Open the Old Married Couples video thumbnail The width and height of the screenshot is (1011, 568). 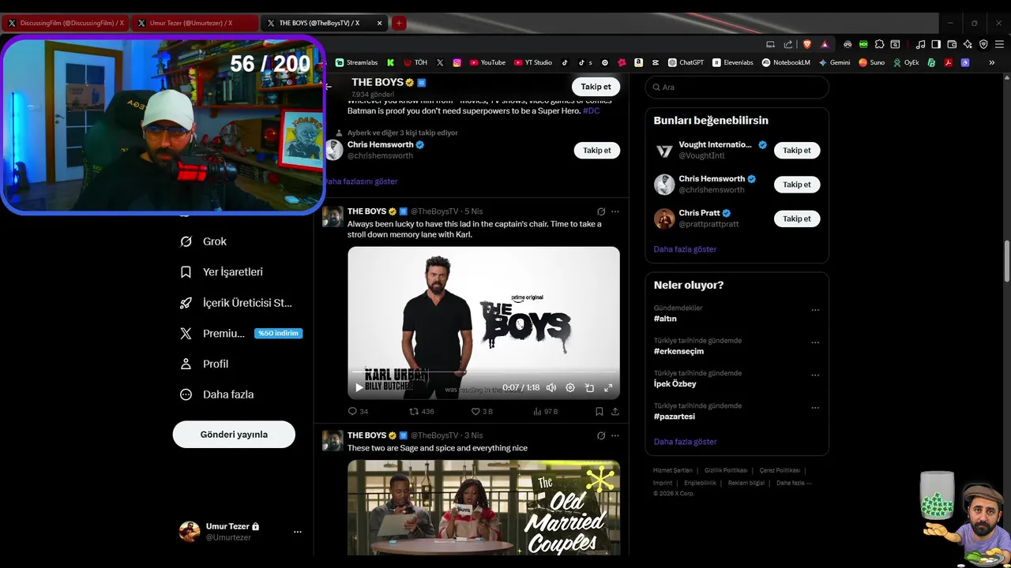(483, 508)
